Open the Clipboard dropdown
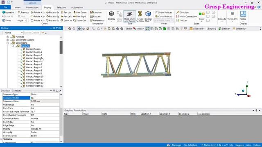This screenshot has width=262, height=147. tap(197, 29)
